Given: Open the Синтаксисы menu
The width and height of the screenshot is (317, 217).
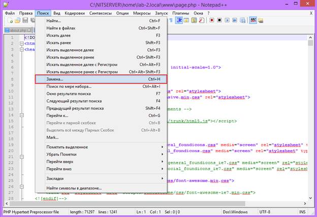Looking at the screenshot, I should 101,13.
